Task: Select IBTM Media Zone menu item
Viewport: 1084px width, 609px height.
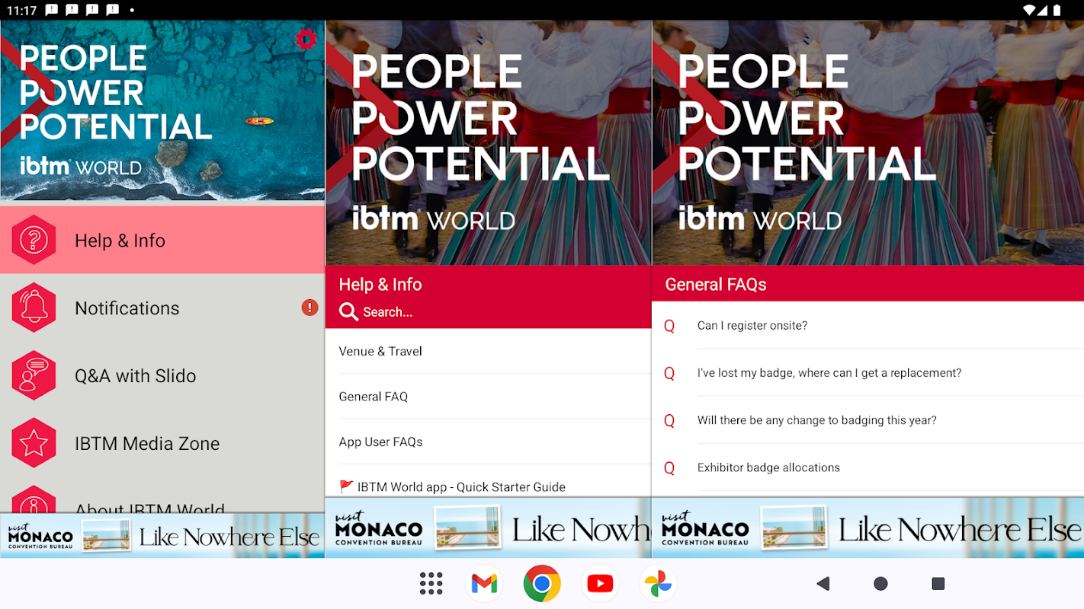Action: [x=162, y=443]
